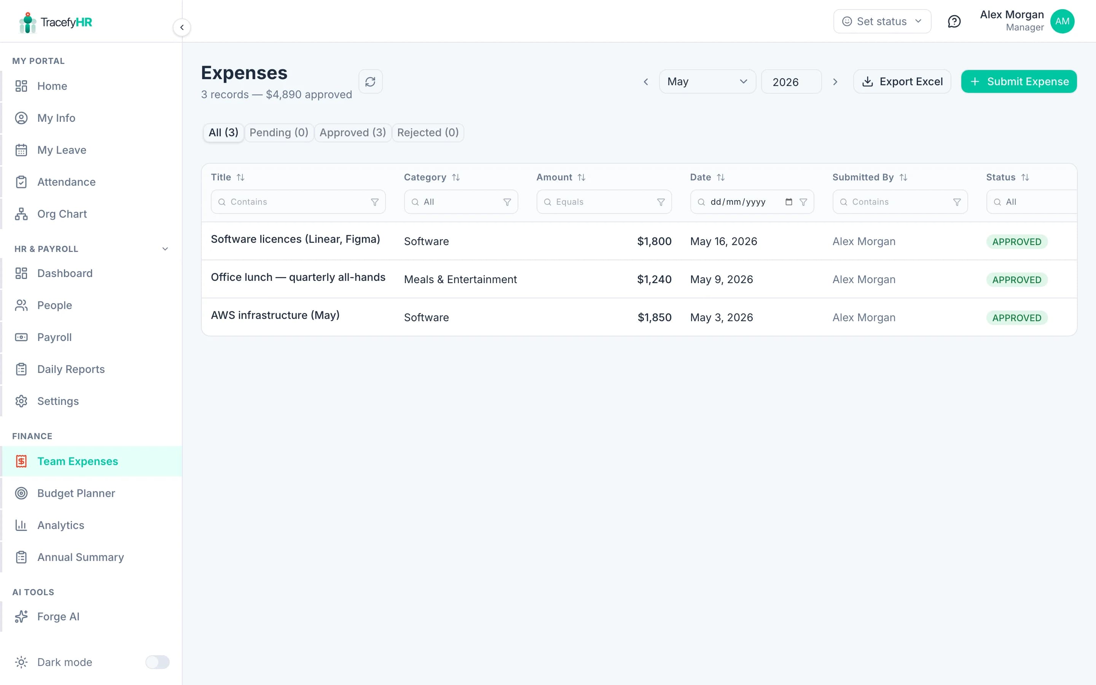Open Attendance page
Image resolution: width=1096 pixels, height=685 pixels.
tap(91, 182)
